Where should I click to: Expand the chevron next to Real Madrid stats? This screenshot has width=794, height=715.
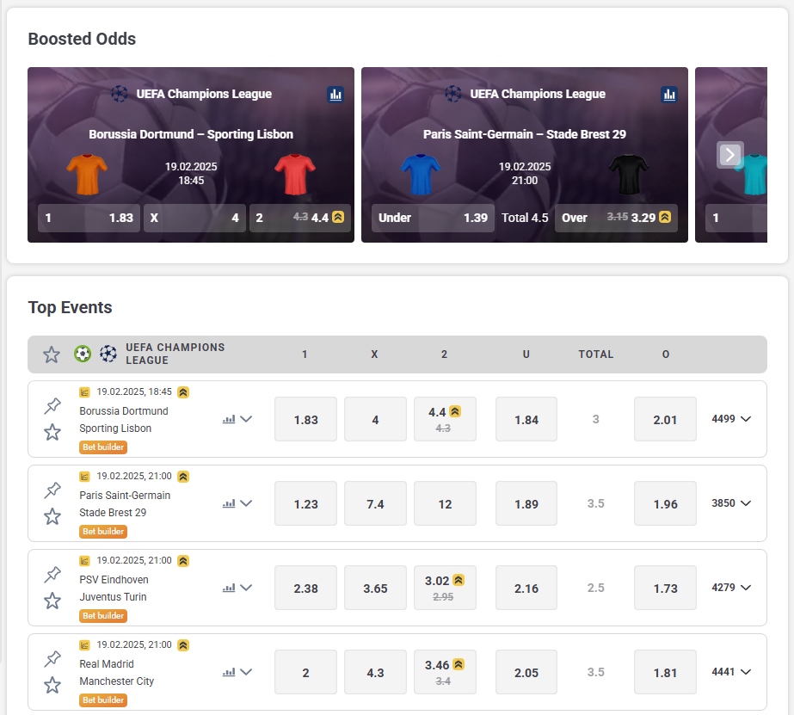246,672
